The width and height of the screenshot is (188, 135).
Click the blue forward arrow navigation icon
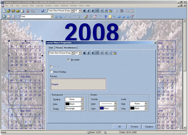tap(61, 16)
